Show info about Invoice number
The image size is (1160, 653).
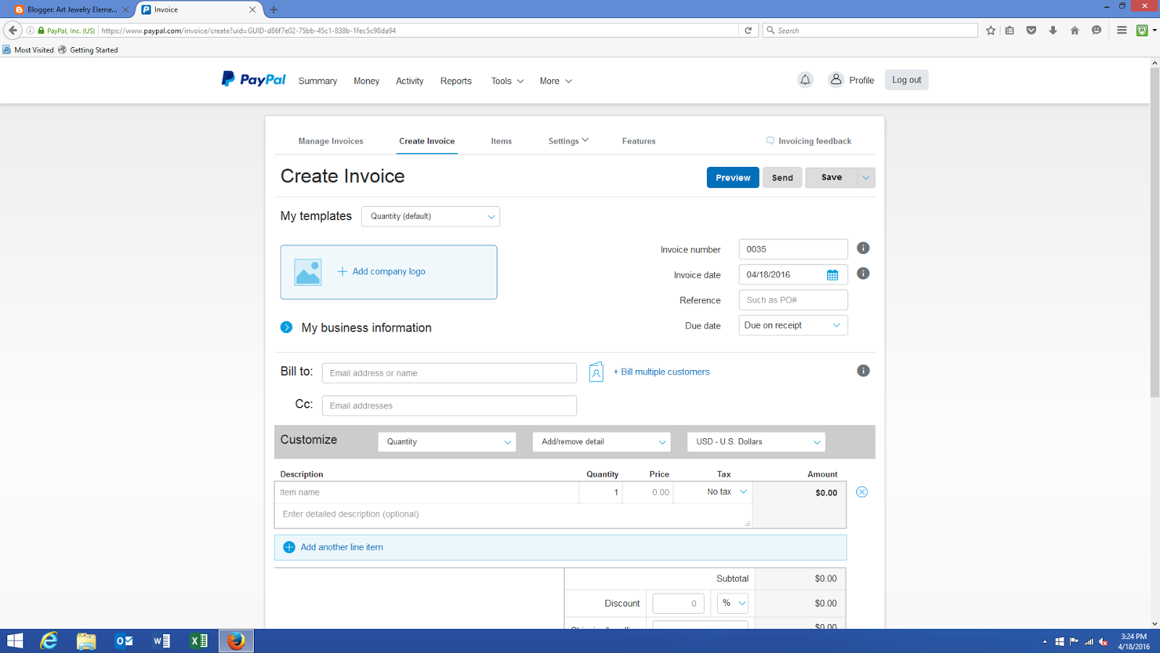click(863, 248)
